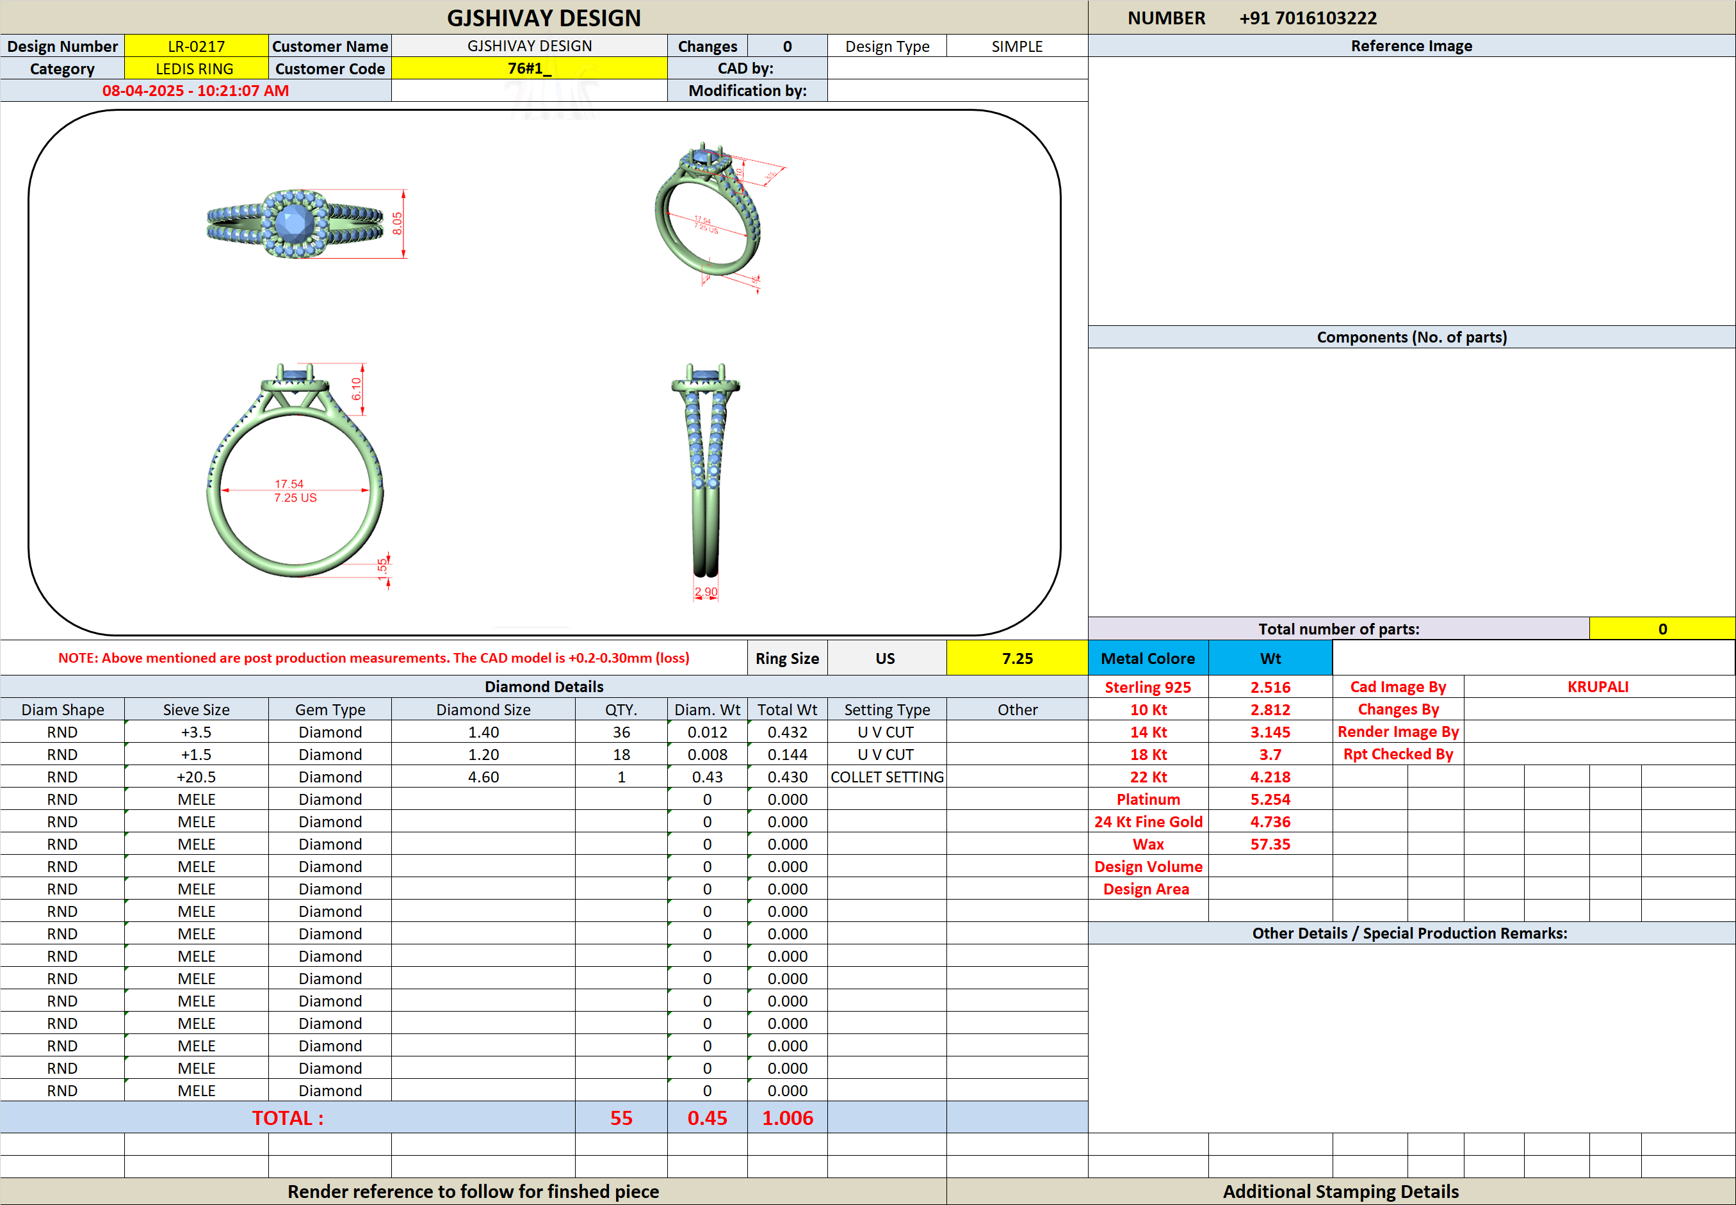Click the Components (No. of parts) header
The image size is (1736, 1205).
(x=1411, y=337)
